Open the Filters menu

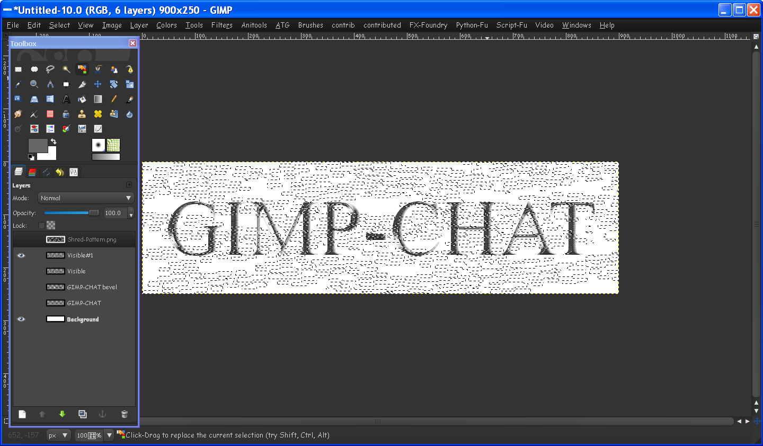pyautogui.click(x=222, y=25)
